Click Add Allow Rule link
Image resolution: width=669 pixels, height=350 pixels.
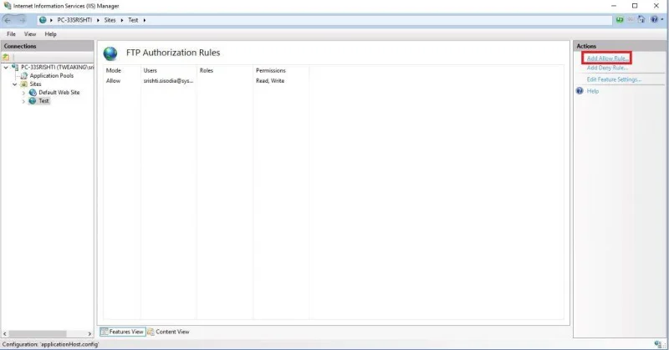(607, 58)
